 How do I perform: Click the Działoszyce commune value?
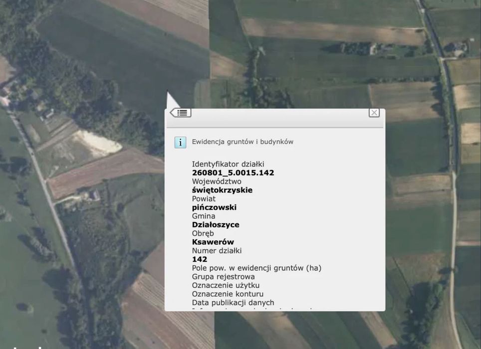(x=216, y=224)
